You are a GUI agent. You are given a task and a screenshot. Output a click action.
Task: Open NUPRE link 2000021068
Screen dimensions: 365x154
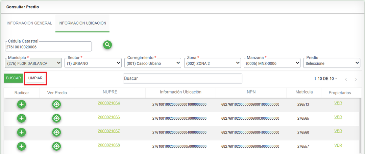tap(109, 145)
